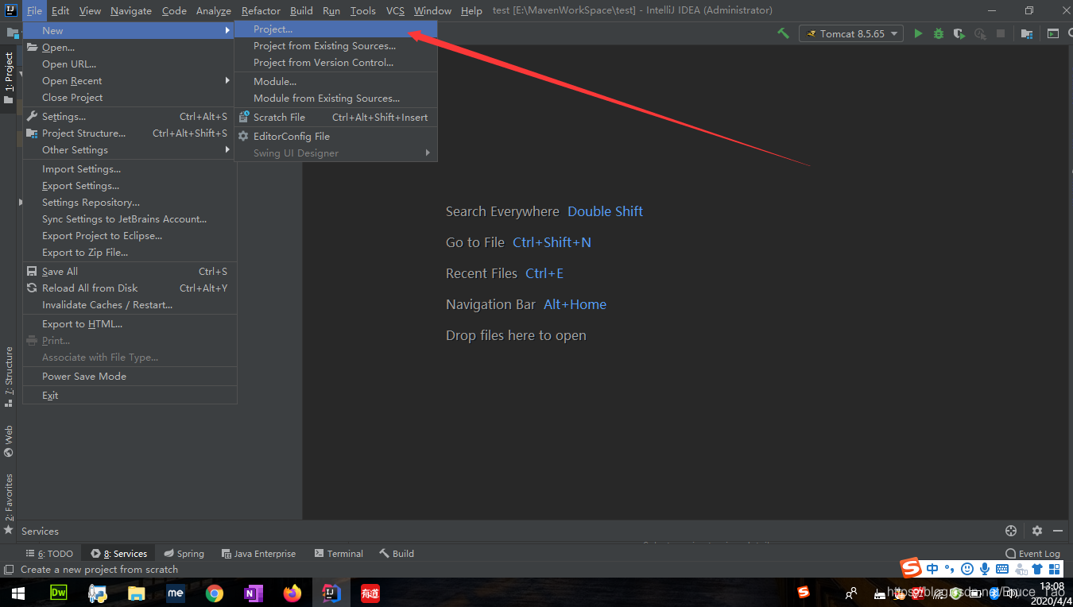Click Import Settings...

coord(129,168)
